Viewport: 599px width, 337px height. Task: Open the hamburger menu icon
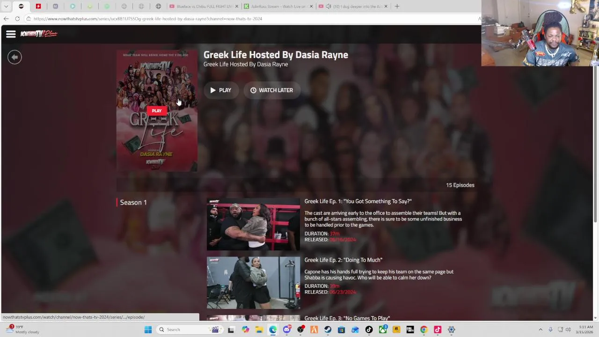pyautogui.click(x=11, y=34)
